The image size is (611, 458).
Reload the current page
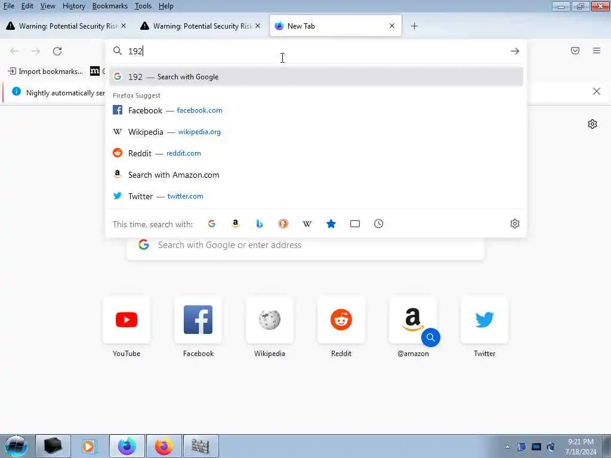point(57,51)
